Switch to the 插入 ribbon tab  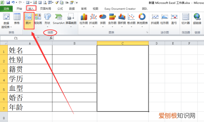(x=31, y=9)
